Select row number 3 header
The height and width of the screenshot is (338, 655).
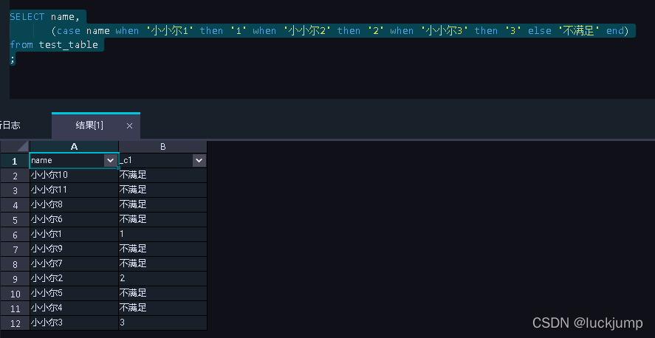click(15, 190)
